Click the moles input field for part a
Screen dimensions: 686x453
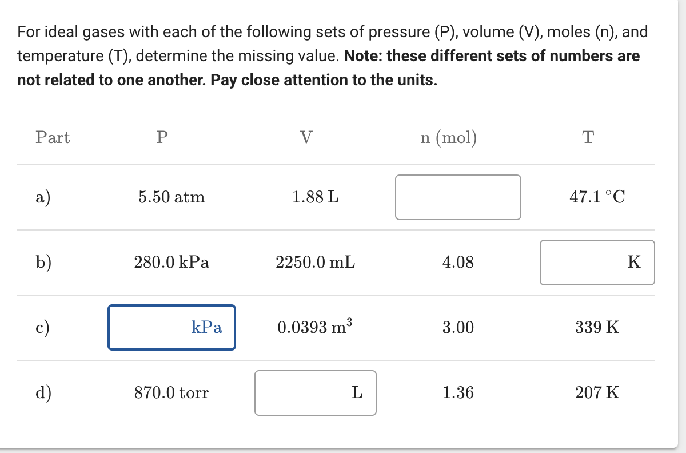click(457, 197)
